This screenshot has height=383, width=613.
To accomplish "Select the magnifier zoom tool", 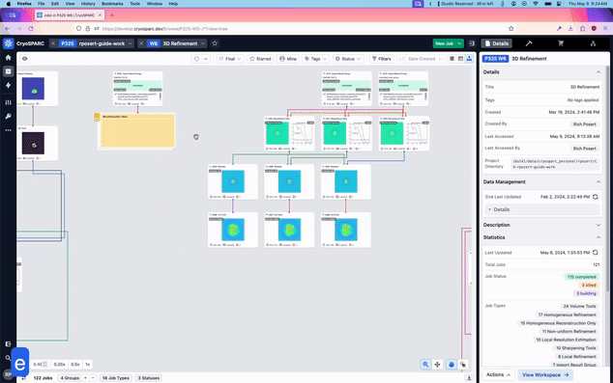I will pos(425,365).
